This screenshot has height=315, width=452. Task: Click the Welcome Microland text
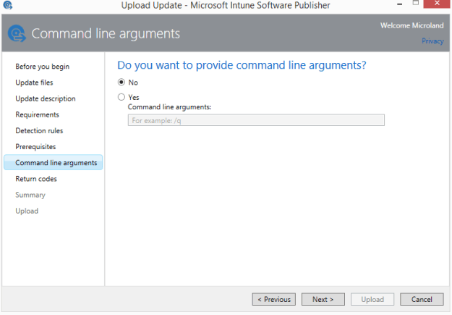(x=412, y=25)
